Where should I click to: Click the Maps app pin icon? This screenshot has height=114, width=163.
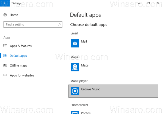pyautogui.click(x=75, y=67)
